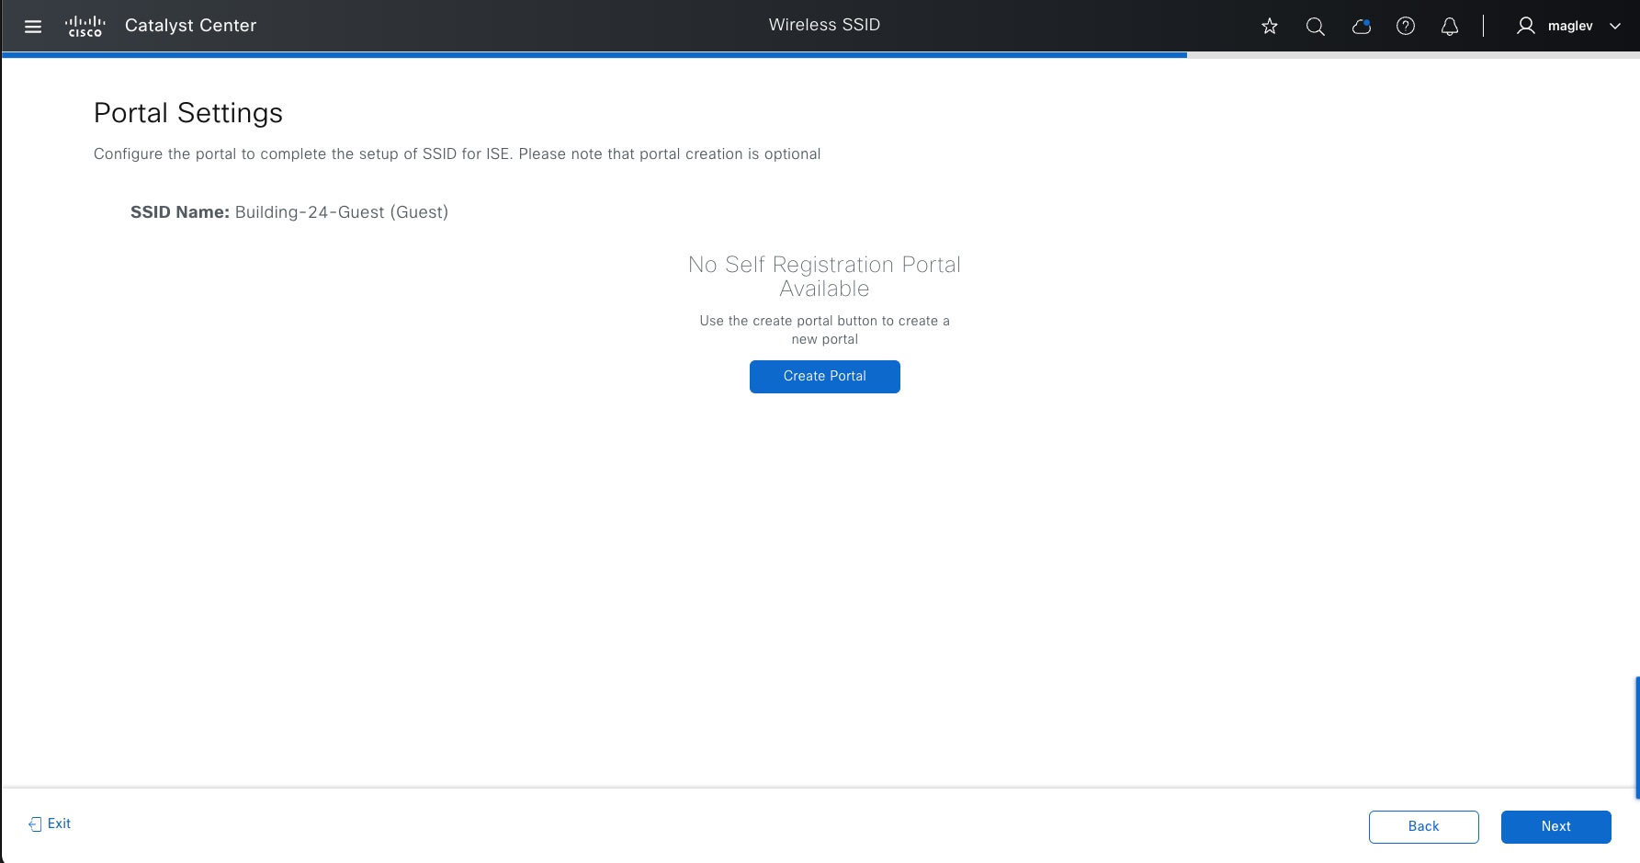This screenshot has width=1640, height=863.
Task: Click the 'Configure the portal' description text
Action: click(458, 154)
